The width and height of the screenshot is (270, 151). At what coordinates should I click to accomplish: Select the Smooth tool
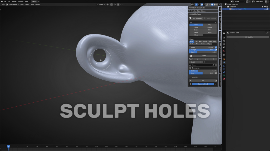(210, 27)
